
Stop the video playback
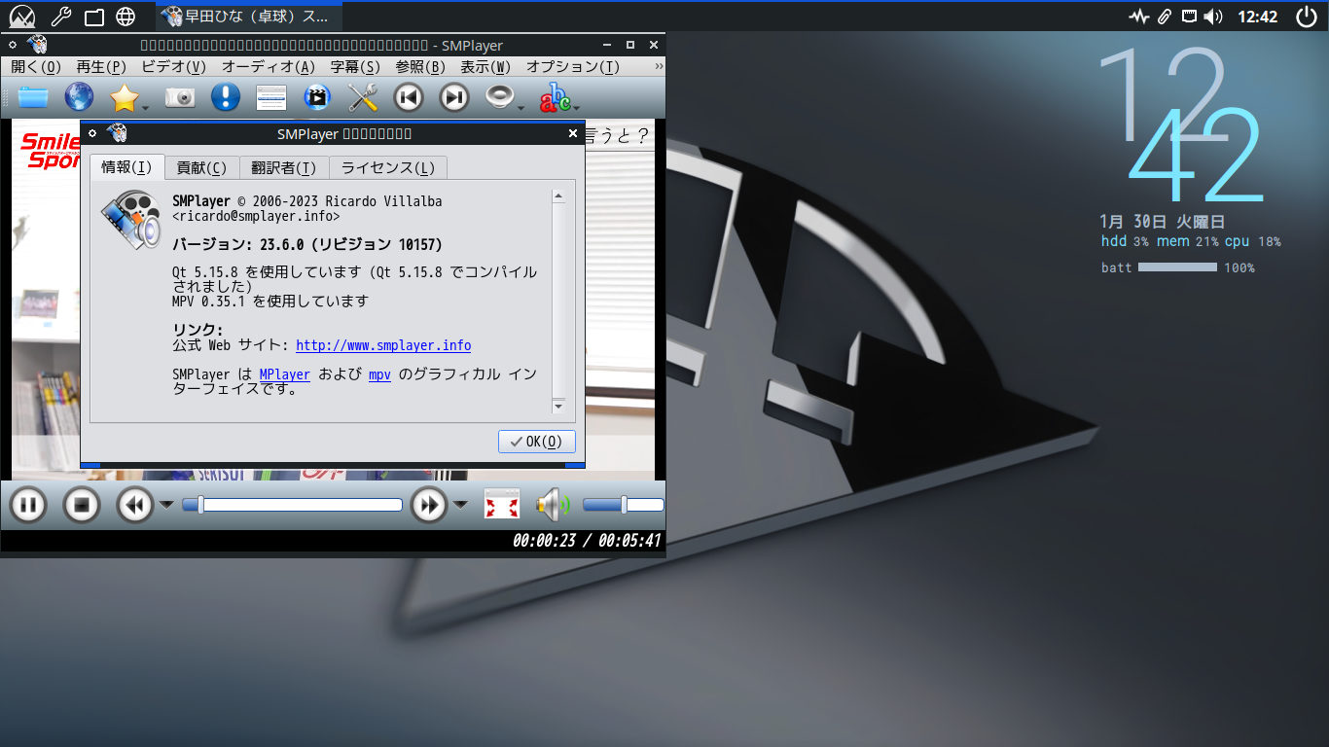tap(82, 505)
